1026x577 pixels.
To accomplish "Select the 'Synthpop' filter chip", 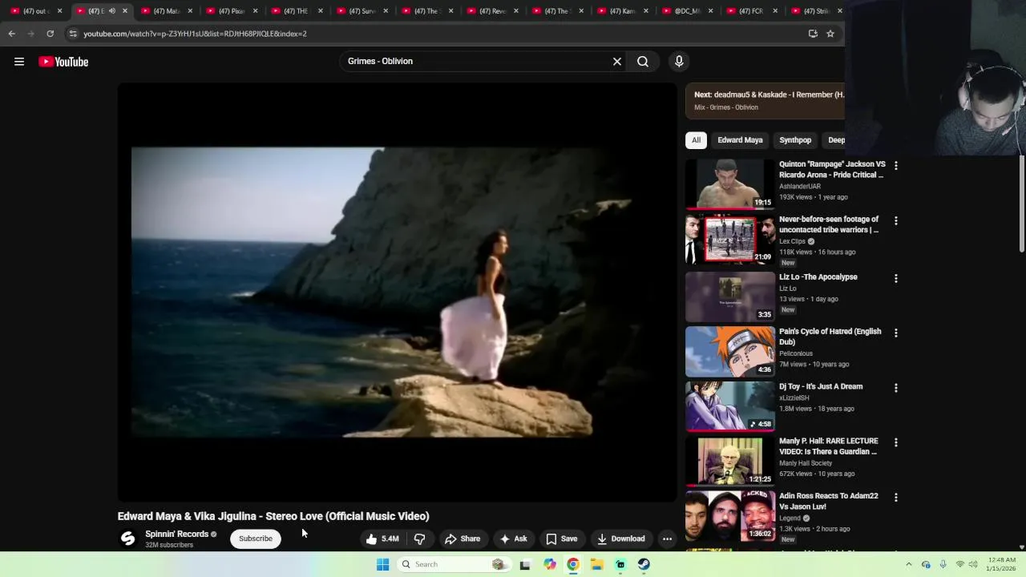I will point(795,140).
